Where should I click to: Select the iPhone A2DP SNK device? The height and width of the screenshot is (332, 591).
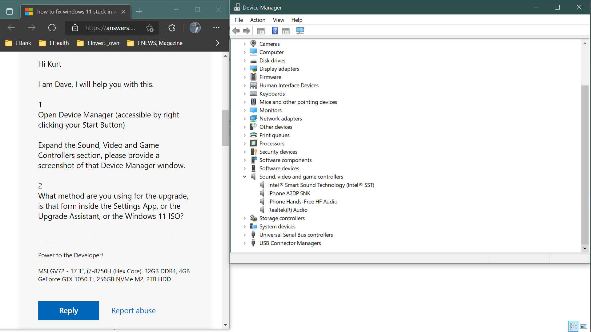289,193
